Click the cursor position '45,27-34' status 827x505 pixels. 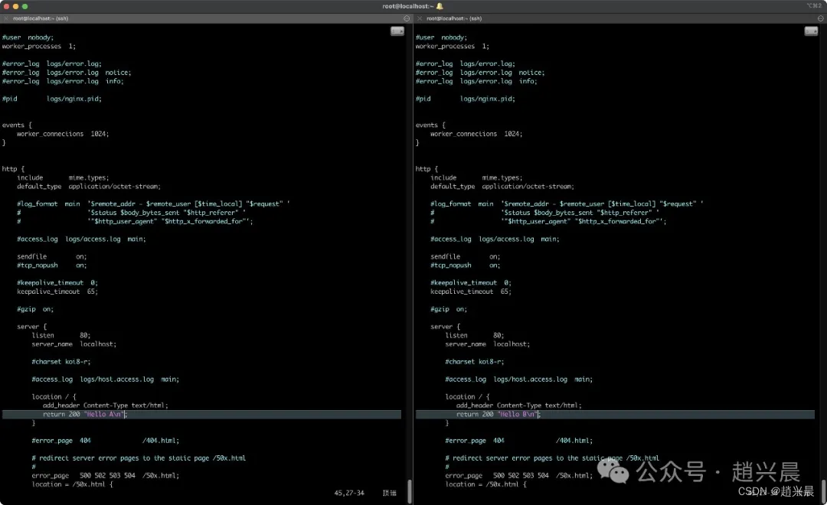349,493
